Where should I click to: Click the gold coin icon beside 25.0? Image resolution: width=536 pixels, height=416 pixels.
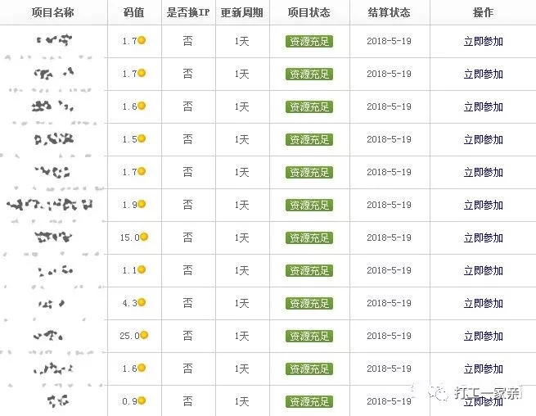[x=144, y=336]
